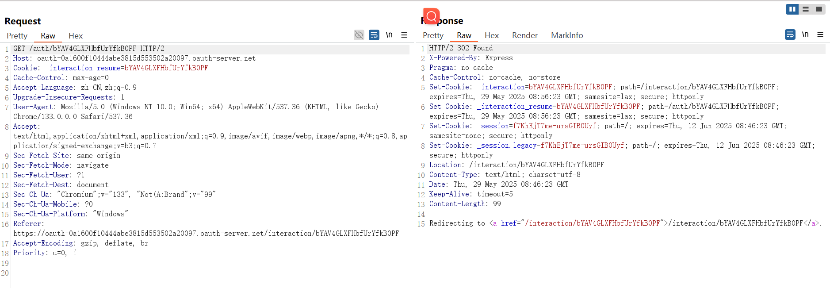
Task: Click the red magnifier search icon
Action: 431,17
